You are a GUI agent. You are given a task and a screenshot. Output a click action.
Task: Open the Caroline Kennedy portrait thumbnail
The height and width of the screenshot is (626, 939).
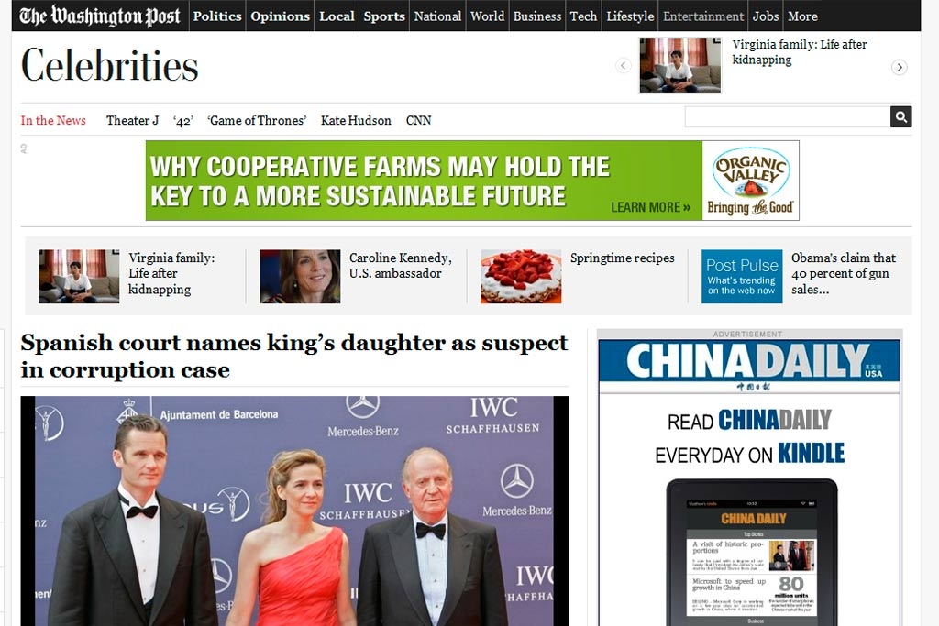coord(299,276)
